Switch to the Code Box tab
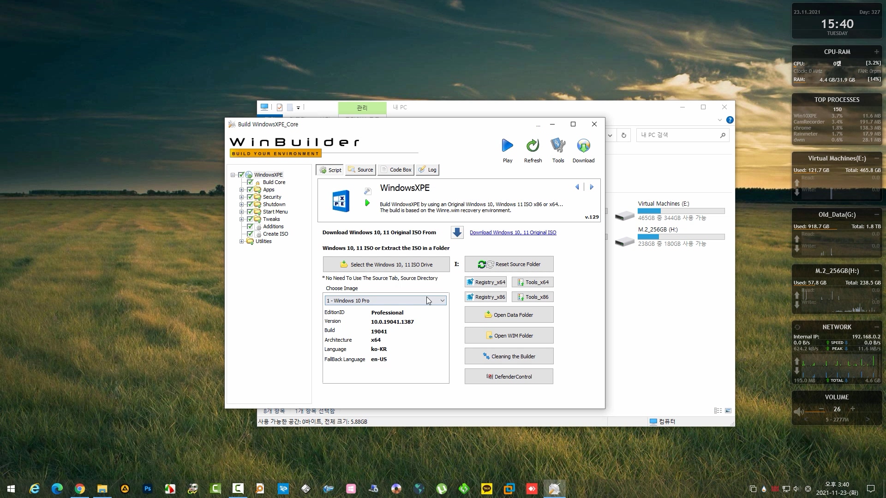This screenshot has width=886, height=498. point(396,170)
